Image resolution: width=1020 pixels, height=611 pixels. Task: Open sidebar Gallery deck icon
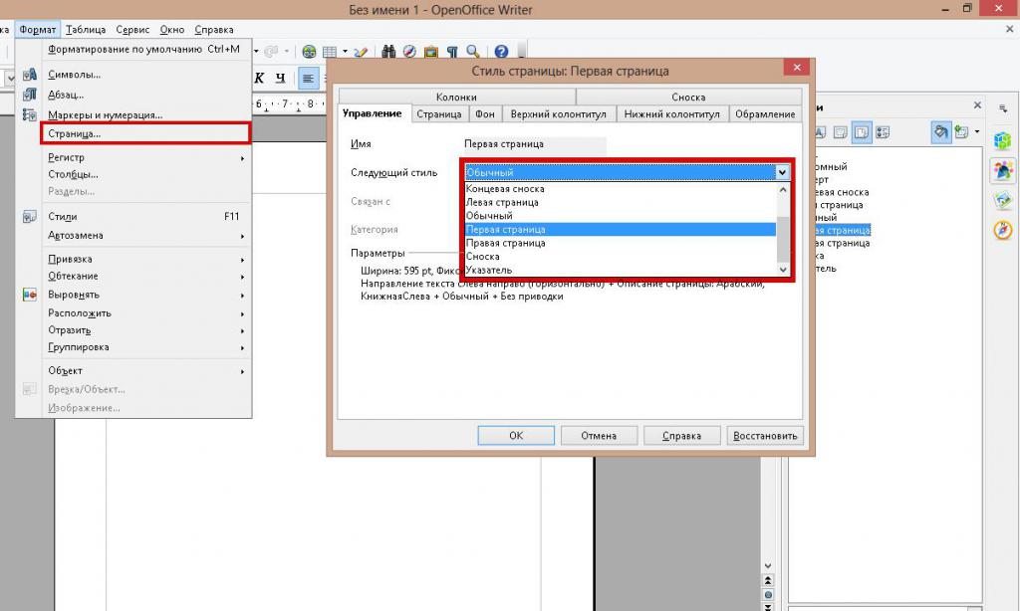(x=1002, y=200)
